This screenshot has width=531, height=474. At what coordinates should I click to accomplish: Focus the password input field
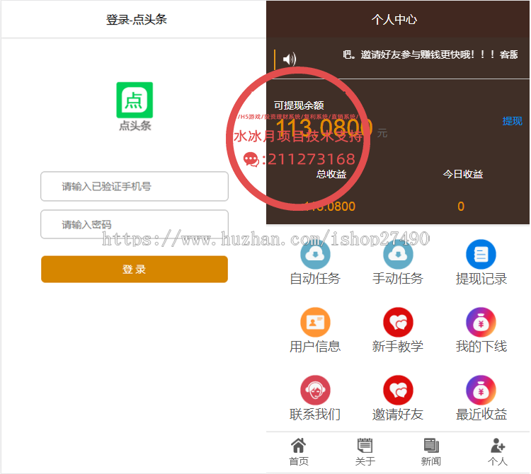click(135, 224)
